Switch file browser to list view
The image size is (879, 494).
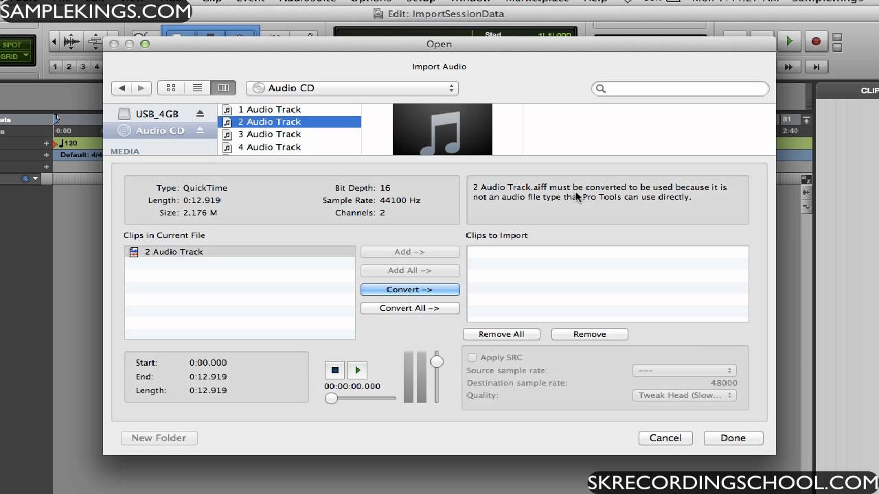(x=197, y=88)
